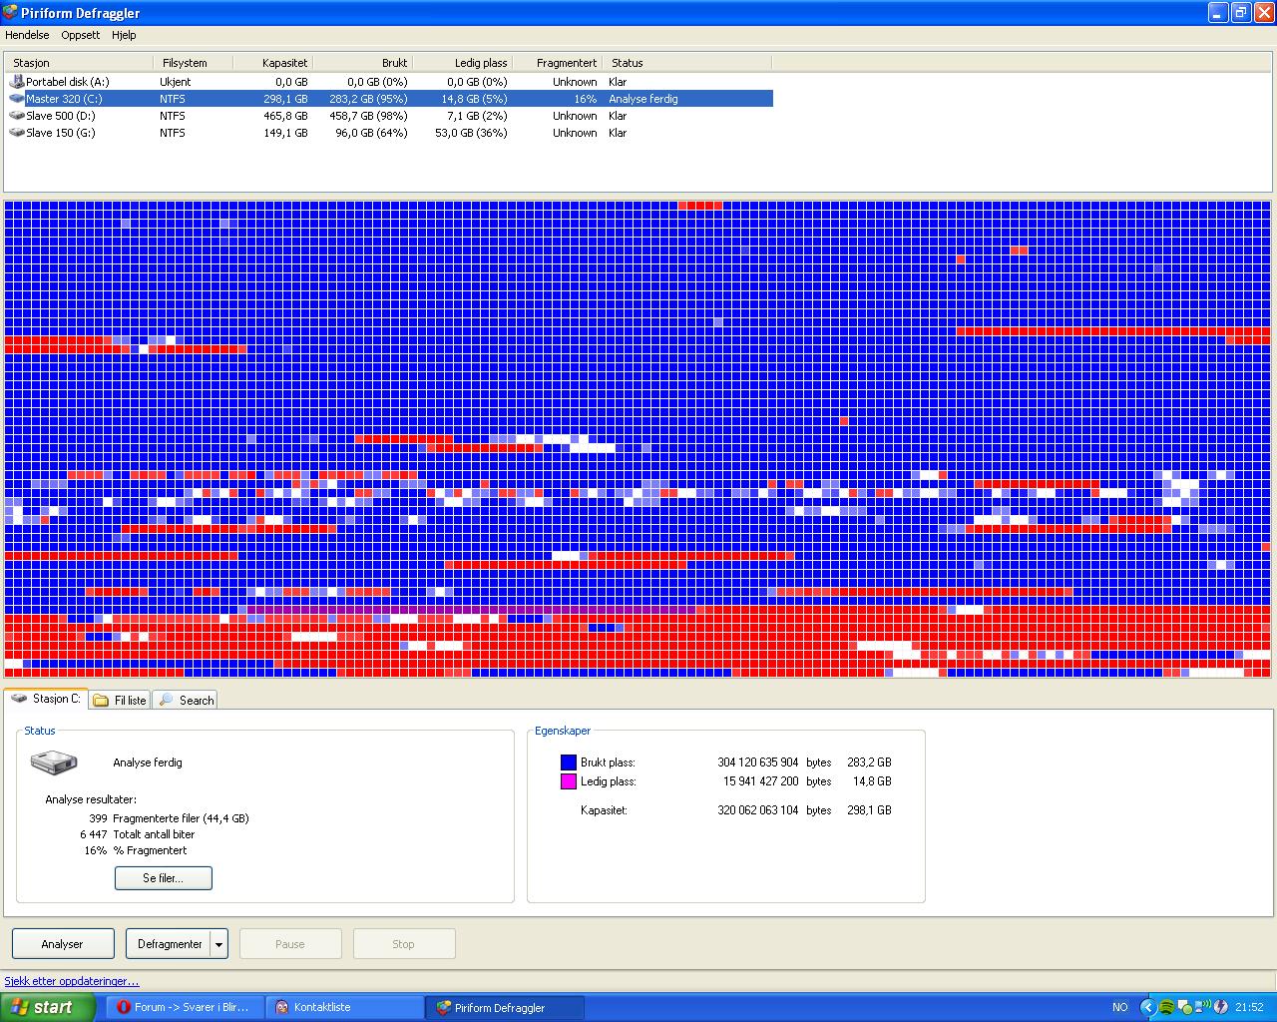This screenshot has height=1022, width=1277.
Task: Click the hard drive icon in Status panel
Action: pos(54,763)
